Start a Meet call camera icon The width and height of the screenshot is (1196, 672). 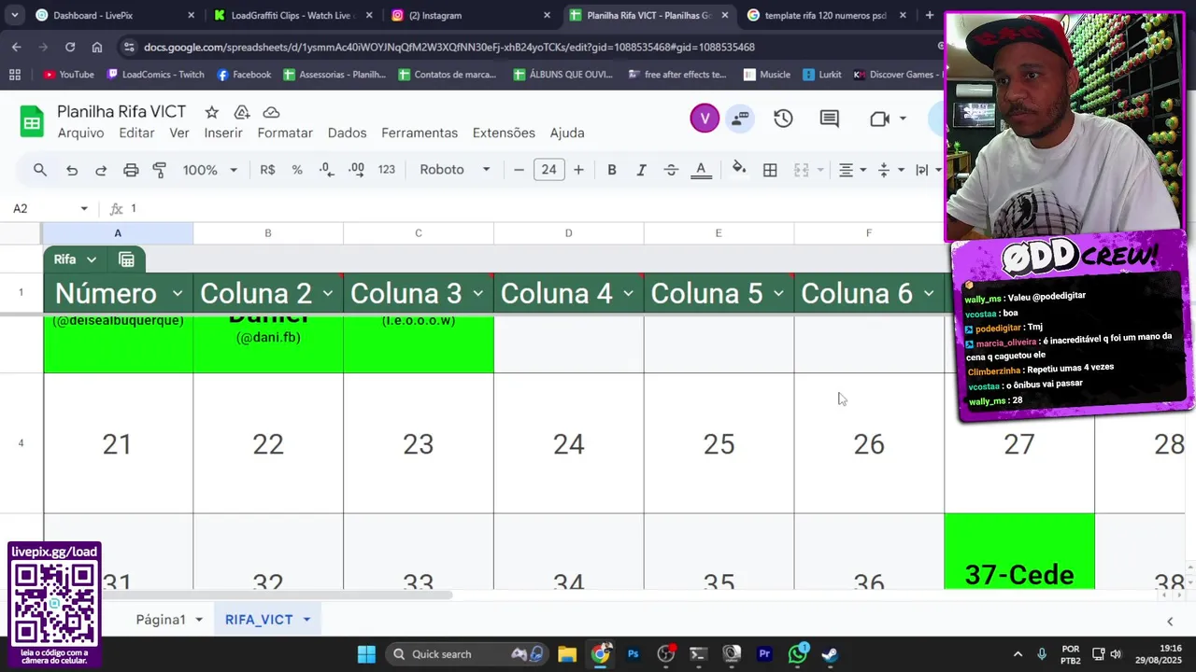point(878,119)
